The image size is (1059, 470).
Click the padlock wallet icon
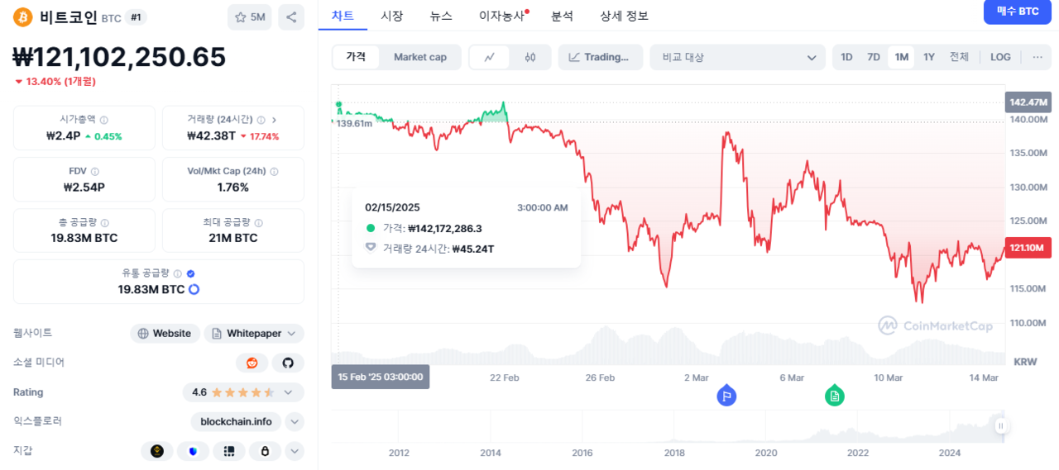pyautogui.click(x=266, y=451)
